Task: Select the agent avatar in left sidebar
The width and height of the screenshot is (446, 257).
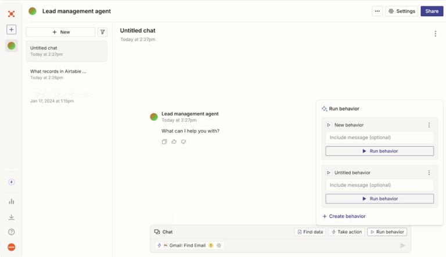Action: click(x=12, y=46)
